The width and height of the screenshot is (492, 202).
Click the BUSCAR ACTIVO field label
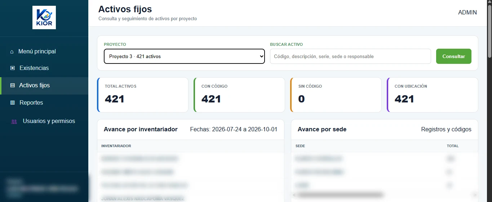point(286,44)
